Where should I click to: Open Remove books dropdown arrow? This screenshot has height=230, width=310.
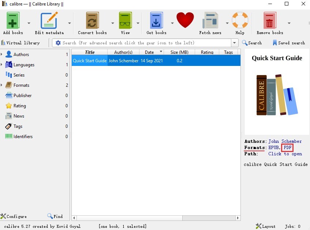289,23
